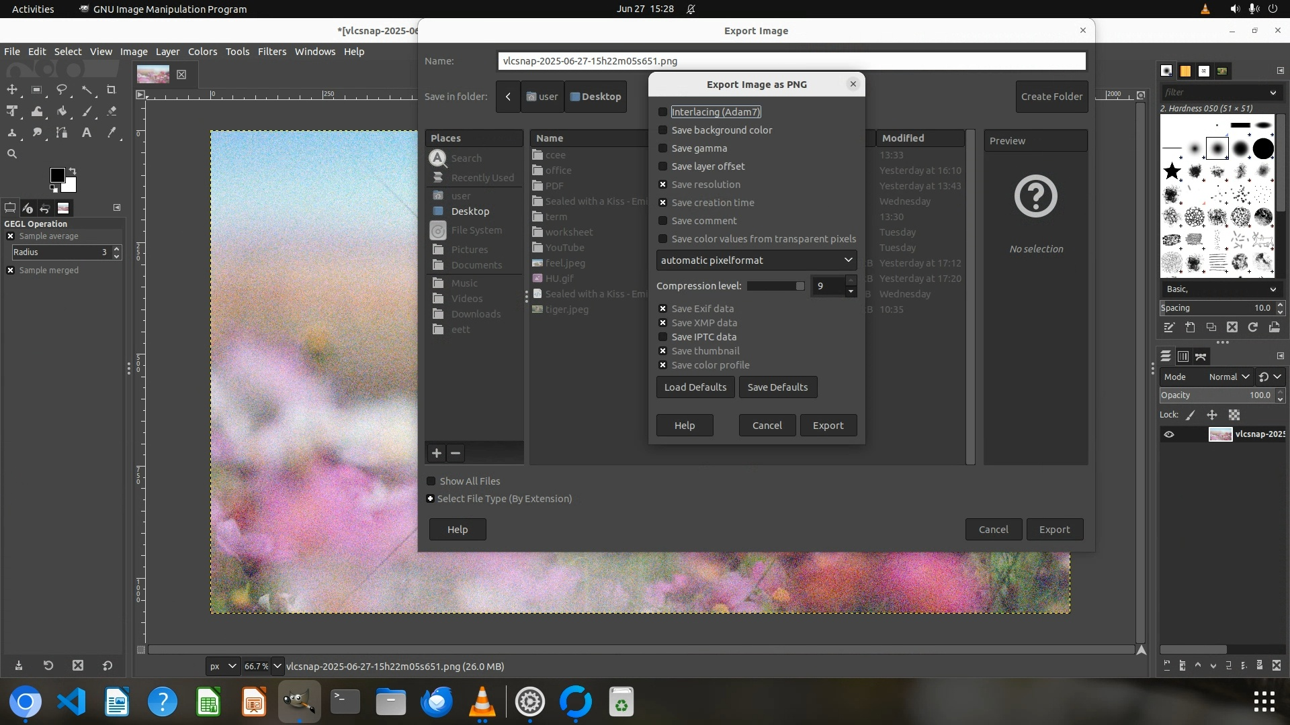Screen dimensions: 1290x725
Task: Toggle Save thumbnail checkbox
Action: tap(663, 351)
